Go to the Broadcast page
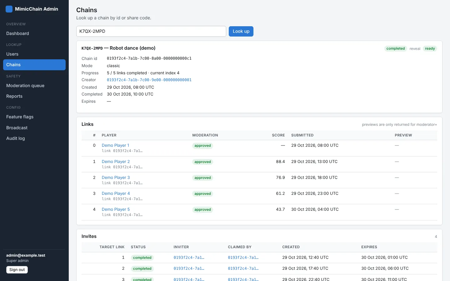This screenshot has height=281, width=450. 34,128
